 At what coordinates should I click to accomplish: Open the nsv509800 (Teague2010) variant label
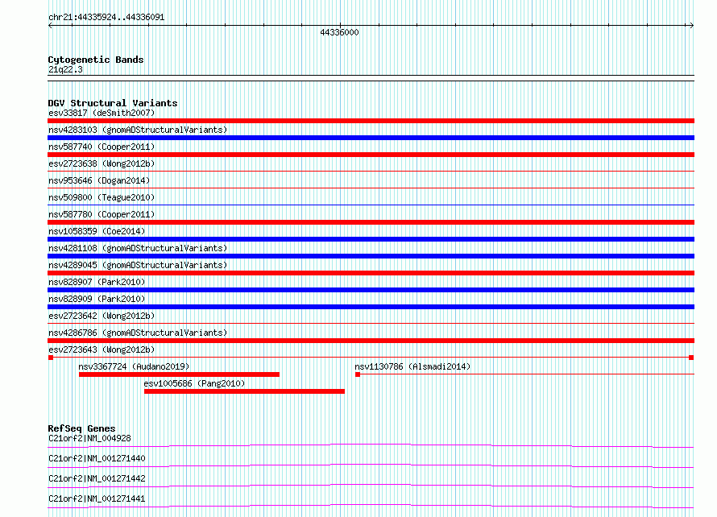(102, 197)
